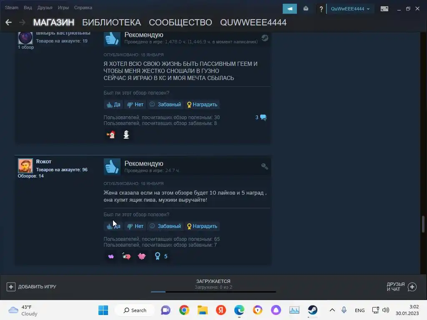The width and height of the screenshot is (427, 320).
Task: Click the key icon on Rokot's review
Action: pos(264,166)
